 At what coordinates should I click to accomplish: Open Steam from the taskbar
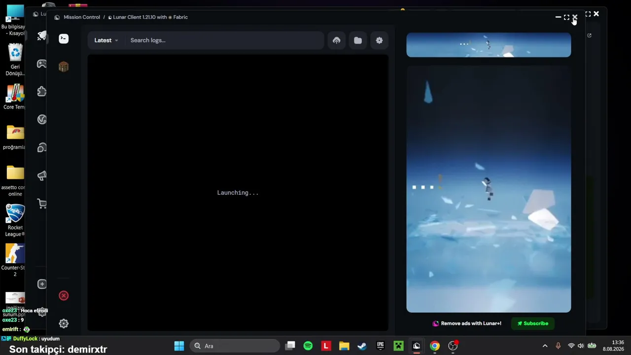point(362,346)
